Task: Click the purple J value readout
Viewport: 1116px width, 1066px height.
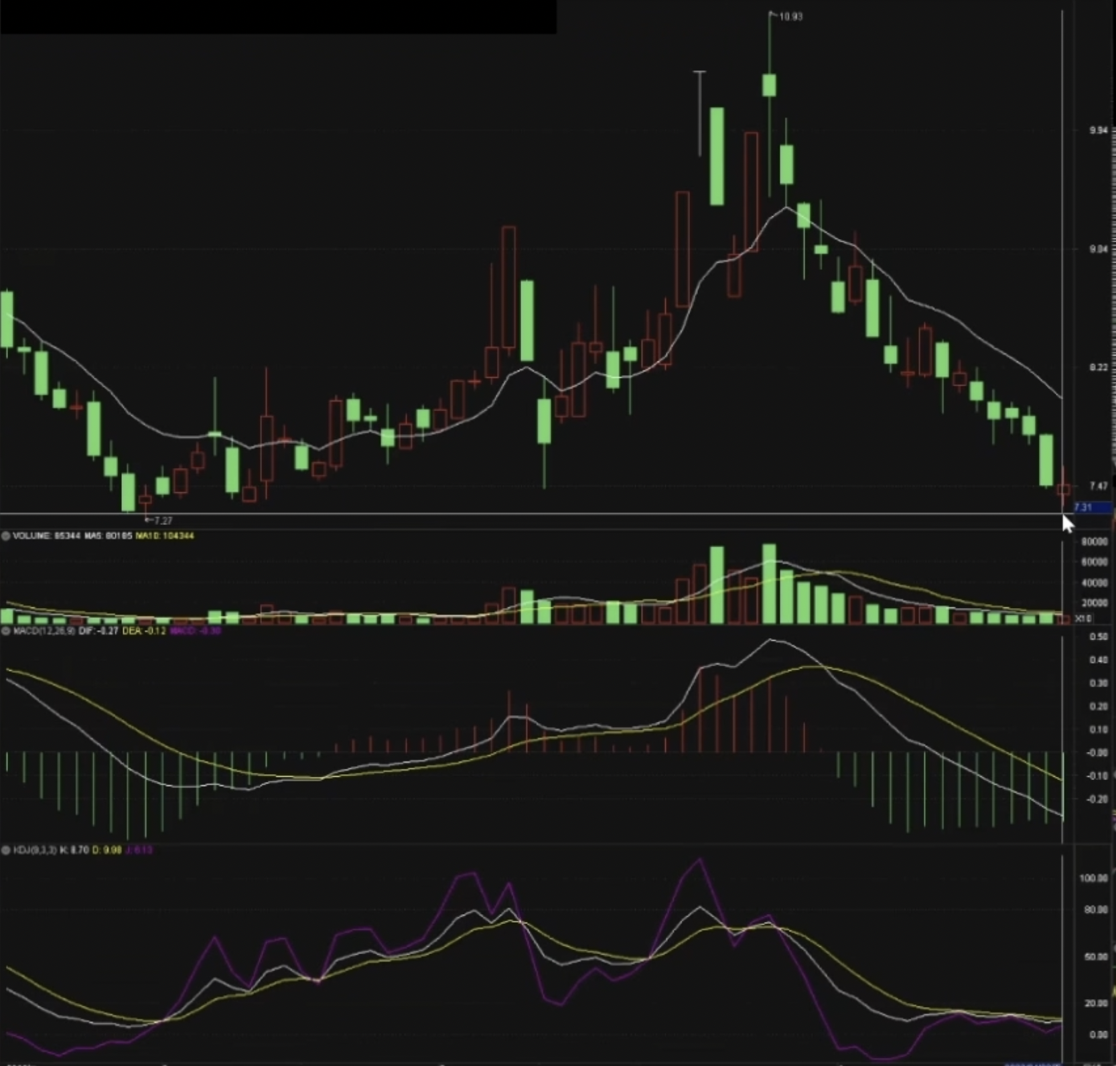Action: (x=139, y=850)
